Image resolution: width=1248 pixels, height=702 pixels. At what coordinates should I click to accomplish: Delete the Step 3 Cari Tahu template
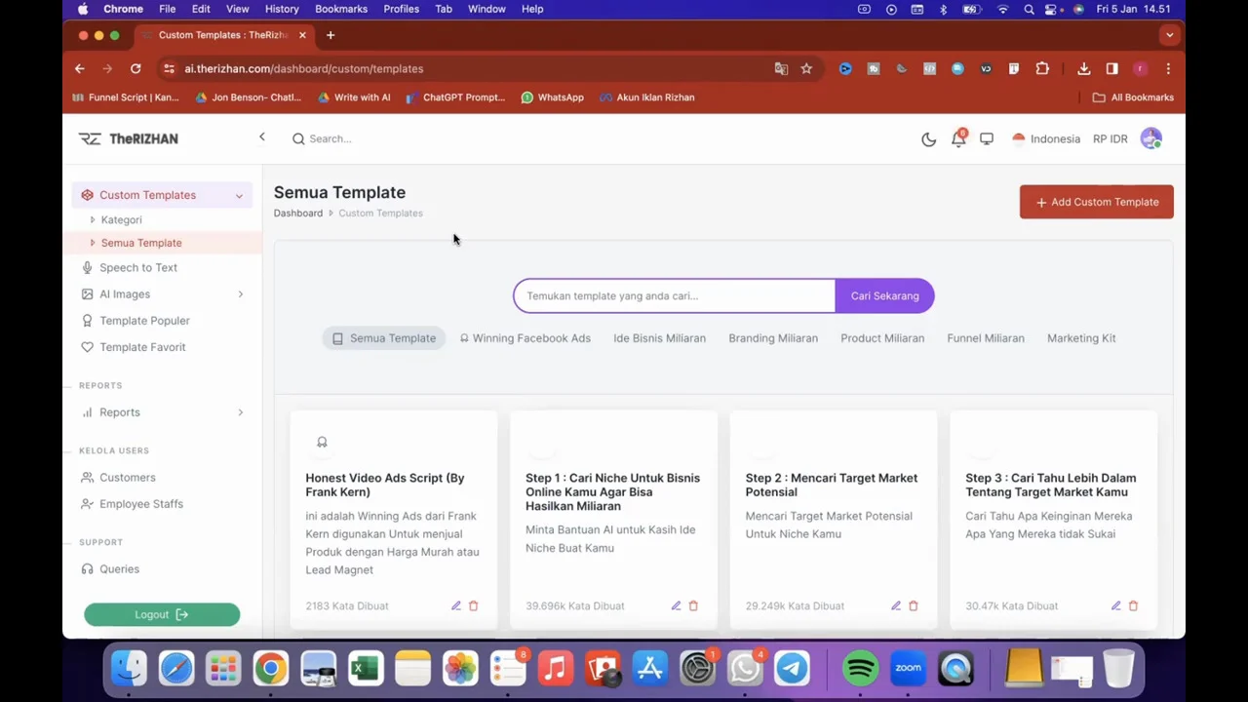1133,605
